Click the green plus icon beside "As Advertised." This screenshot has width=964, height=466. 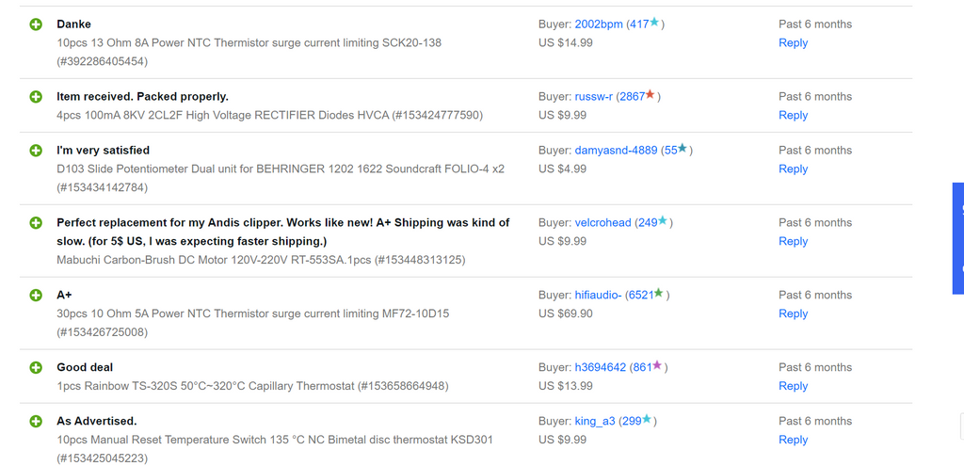[x=36, y=422]
